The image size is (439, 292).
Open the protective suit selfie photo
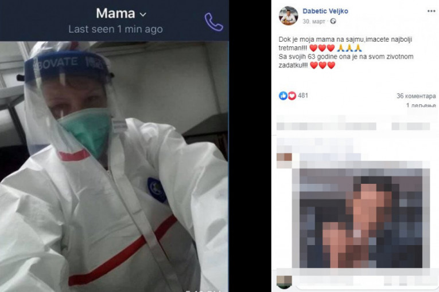114,167
